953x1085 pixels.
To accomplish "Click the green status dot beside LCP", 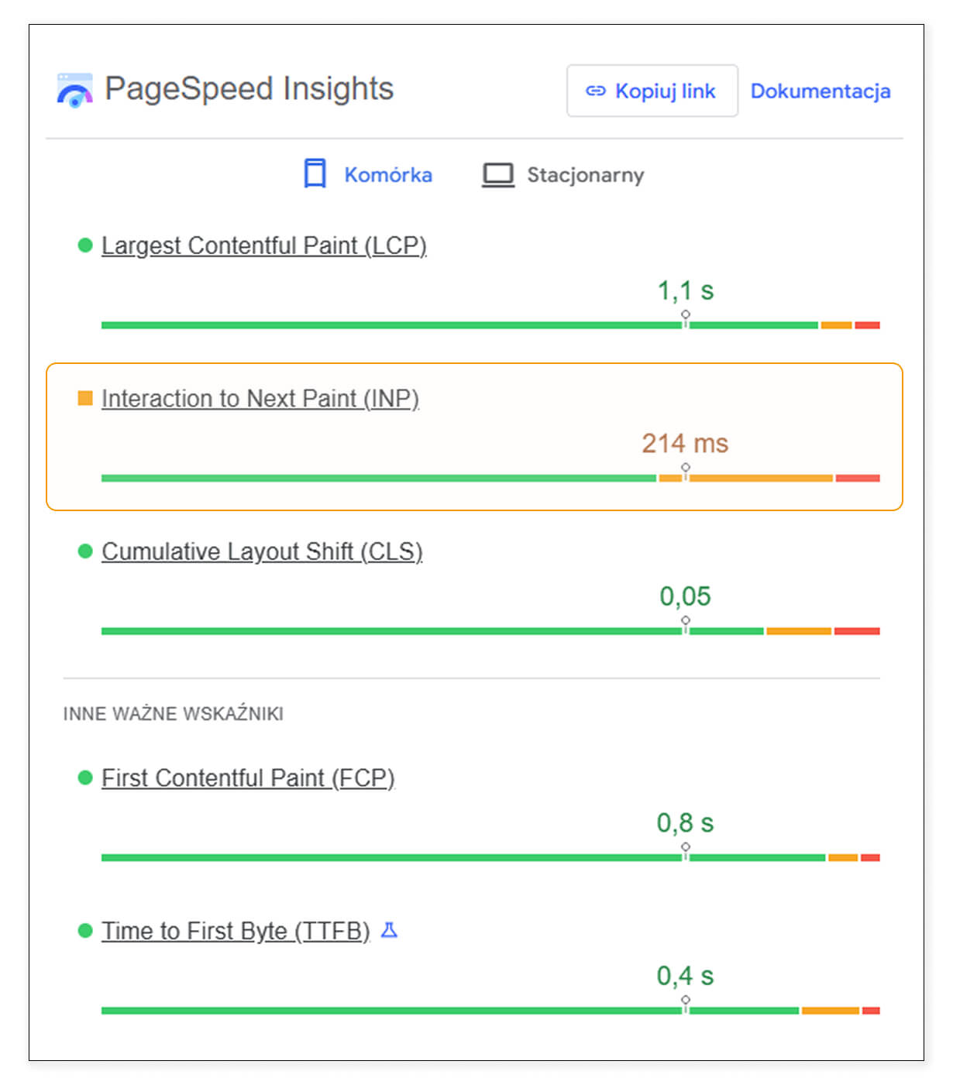I will pos(85,245).
